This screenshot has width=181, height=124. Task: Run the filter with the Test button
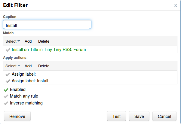pyautogui.click(x=116, y=116)
